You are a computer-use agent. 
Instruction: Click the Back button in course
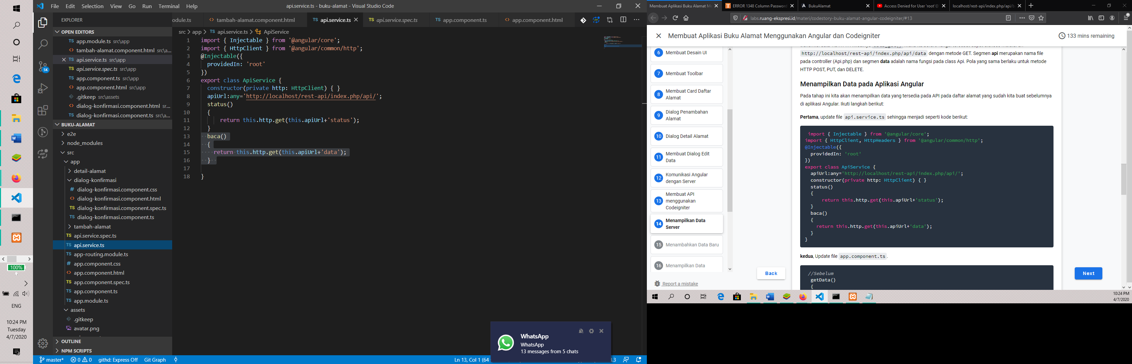tap(771, 273)
